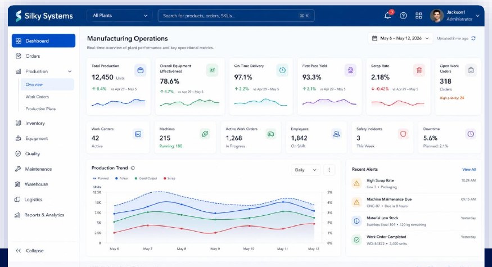
Task: Open the apps grid icon
Action: tap(418, 16)
